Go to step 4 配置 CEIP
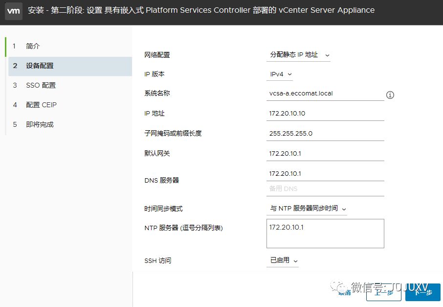 coord(70,105)
